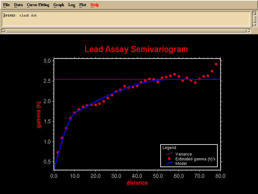Click the '3.0' y-axis tick label
The height and width of the screenshot is (194, 258).
click(x=47, y=61)
